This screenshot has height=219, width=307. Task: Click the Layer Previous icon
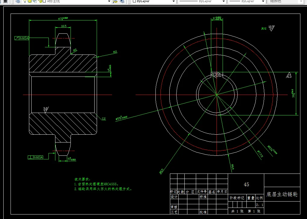[122, 1]
